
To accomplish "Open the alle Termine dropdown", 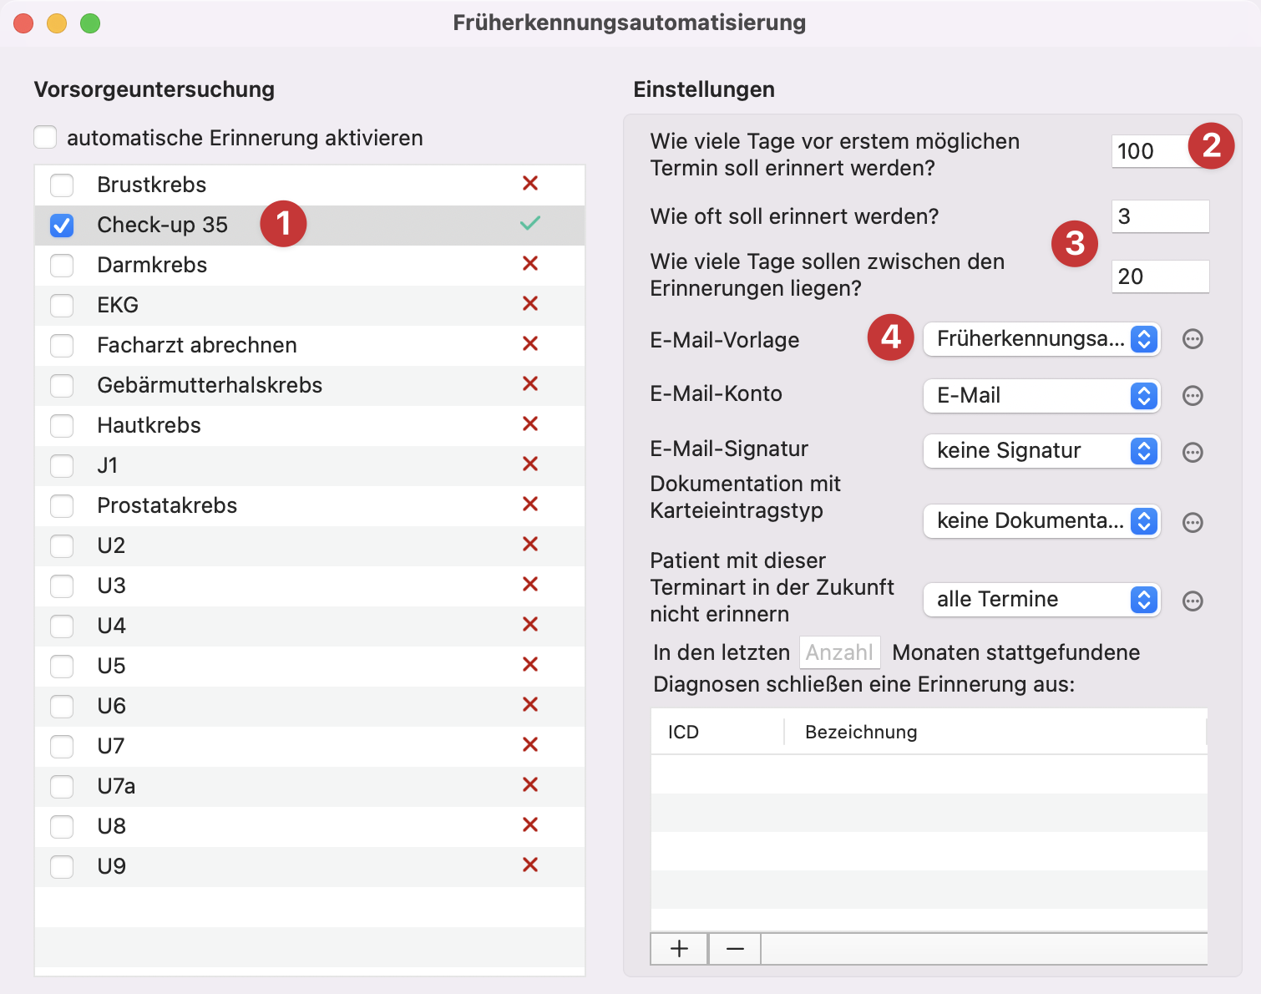I will (1041, 600).
